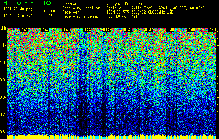Select the observer name Masayuki Kobayashi
Screen dimensions: 219x139
[125, 4]
